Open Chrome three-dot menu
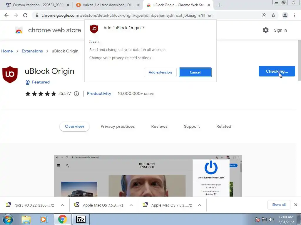 click(x=295, y=15)
